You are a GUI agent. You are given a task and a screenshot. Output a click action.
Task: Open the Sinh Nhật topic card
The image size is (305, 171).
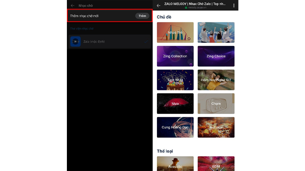click(175, 80)
